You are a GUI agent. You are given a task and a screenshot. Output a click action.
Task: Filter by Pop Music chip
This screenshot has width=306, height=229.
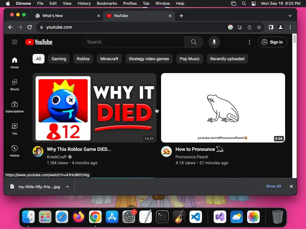coord(189,59)
